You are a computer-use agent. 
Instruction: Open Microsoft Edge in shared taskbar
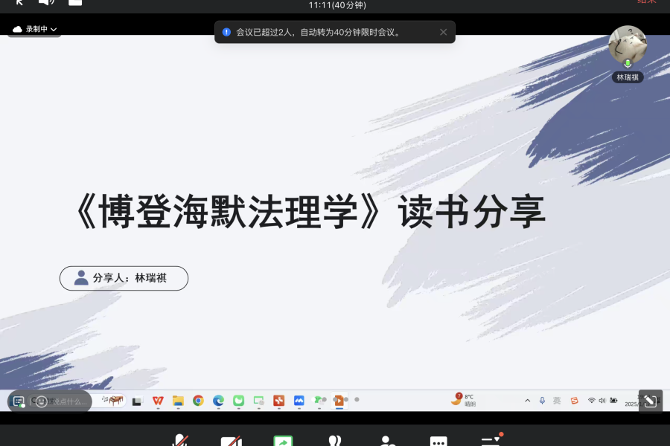[x=218, y=401]
